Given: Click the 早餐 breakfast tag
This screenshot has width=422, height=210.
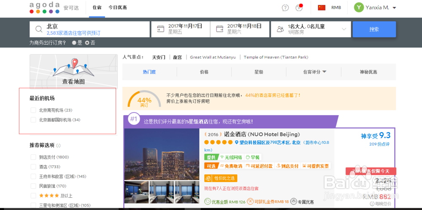Looking at the screenshot, I should click(x=253, y=157).
